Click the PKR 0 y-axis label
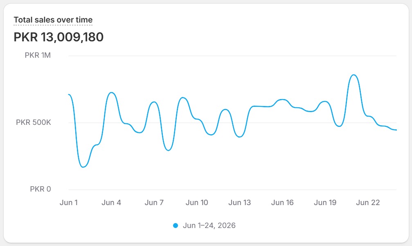This screenshot has width=412, height=246. [40, 189]
